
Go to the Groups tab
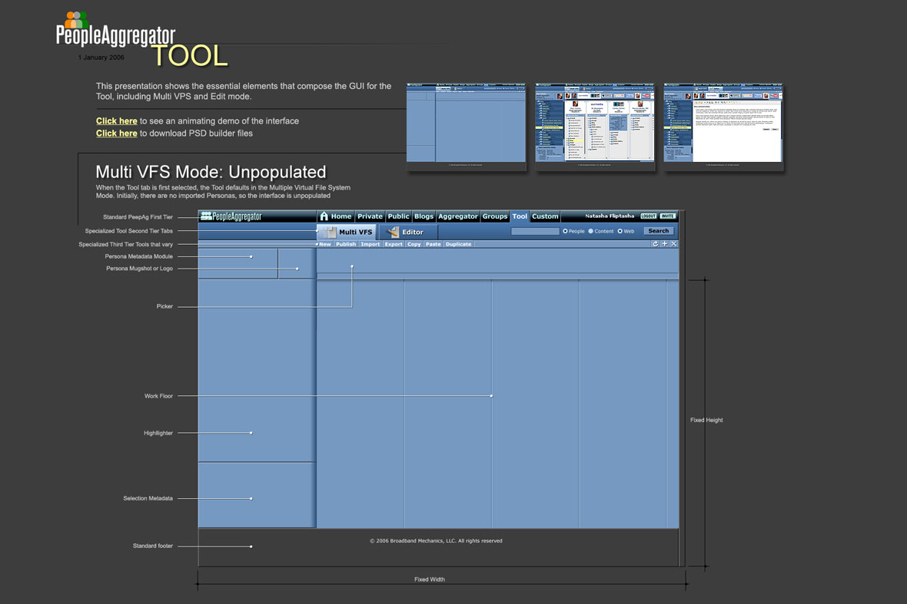coord(495,216)
